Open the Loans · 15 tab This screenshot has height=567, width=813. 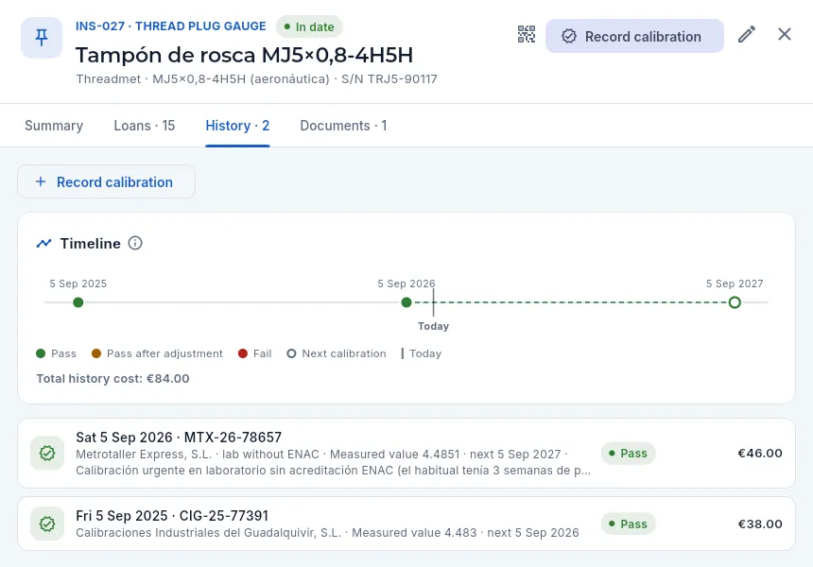click(144, 126)
